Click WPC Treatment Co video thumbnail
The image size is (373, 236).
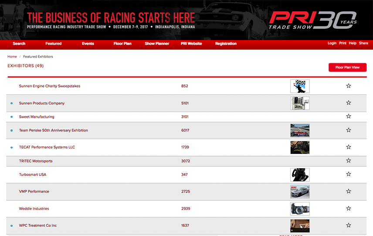point(300,226)
